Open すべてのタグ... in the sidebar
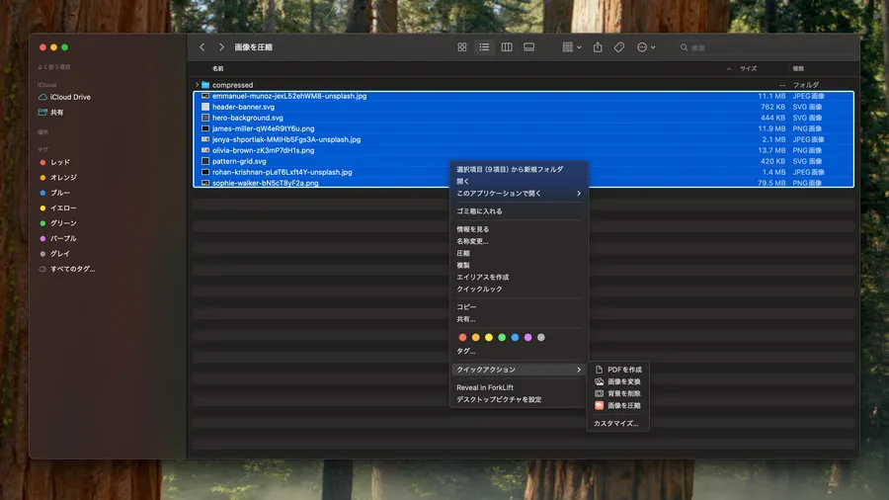 pyautogui.click(x=67, y=270)
